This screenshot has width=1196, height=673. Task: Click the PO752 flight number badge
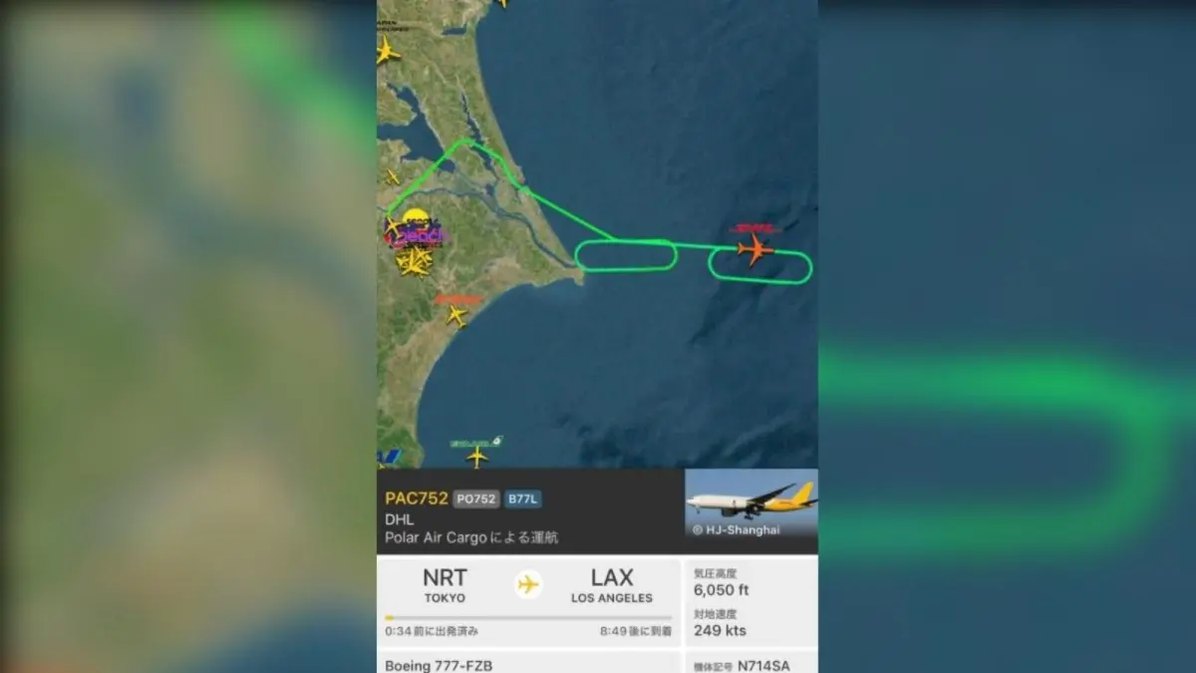(x=476, y=500)
